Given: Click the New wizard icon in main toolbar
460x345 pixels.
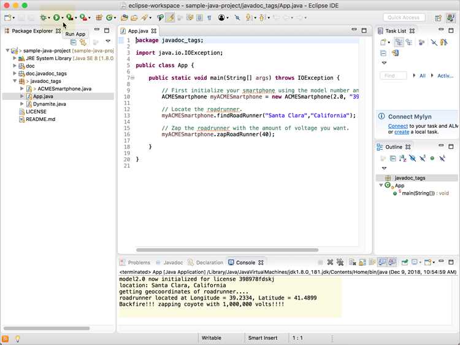Looking at the screenshot, I should (x=7, y=18).
